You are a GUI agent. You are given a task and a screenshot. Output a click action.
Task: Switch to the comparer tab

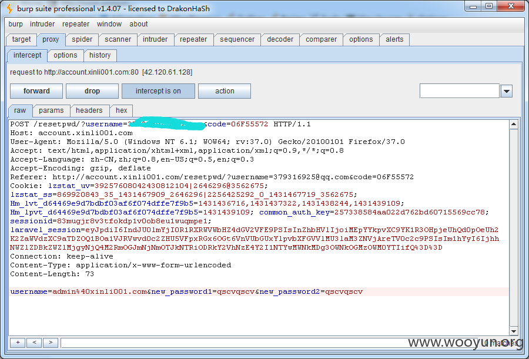pyautogui.click(x=321, y=39)
